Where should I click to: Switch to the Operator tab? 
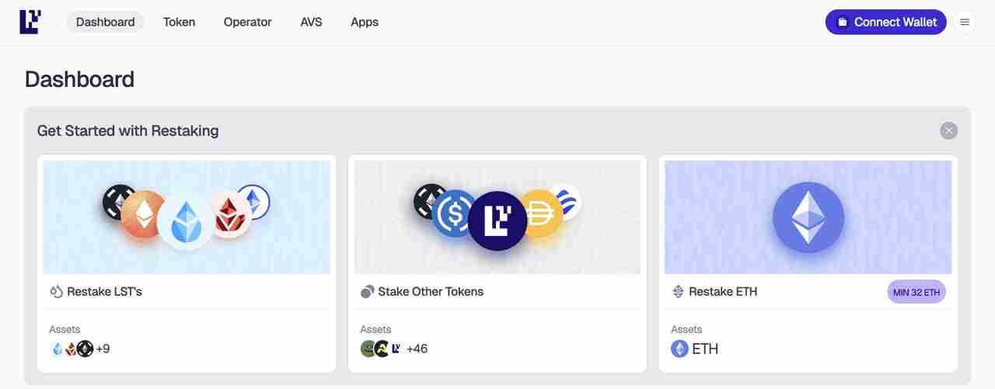tap(247, 22)
